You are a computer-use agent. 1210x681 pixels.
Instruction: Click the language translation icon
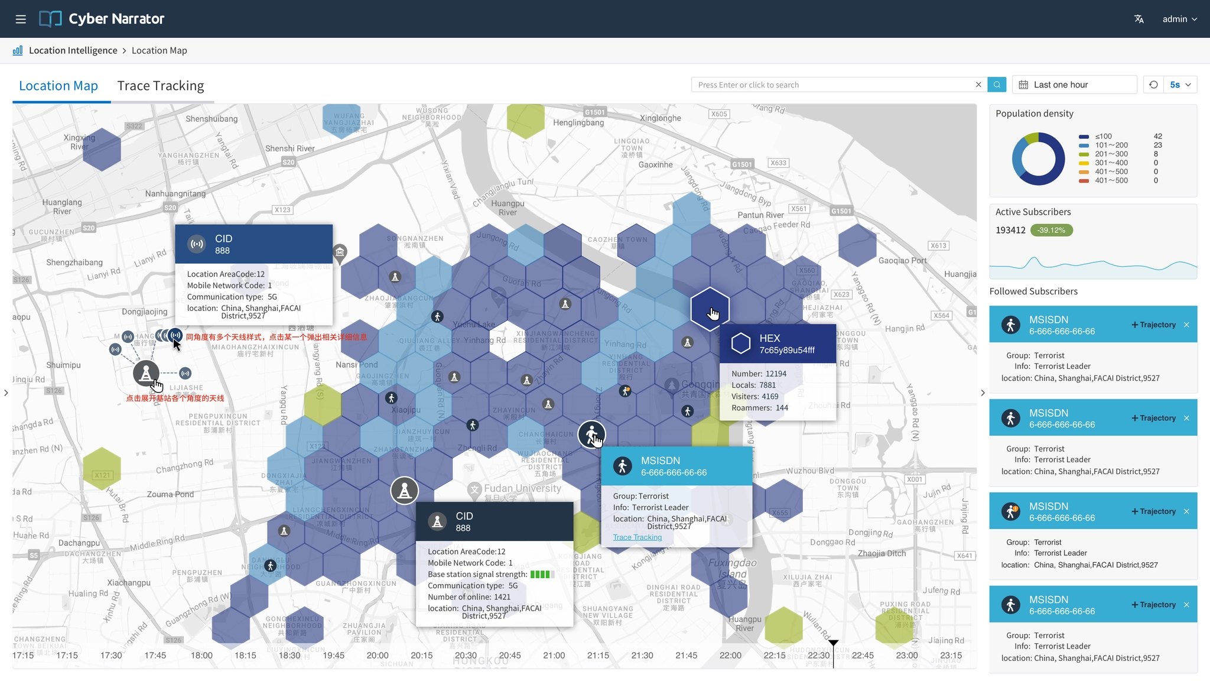point(1139,19)
